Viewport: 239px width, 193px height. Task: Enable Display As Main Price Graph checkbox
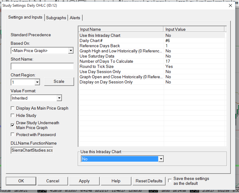13,108
